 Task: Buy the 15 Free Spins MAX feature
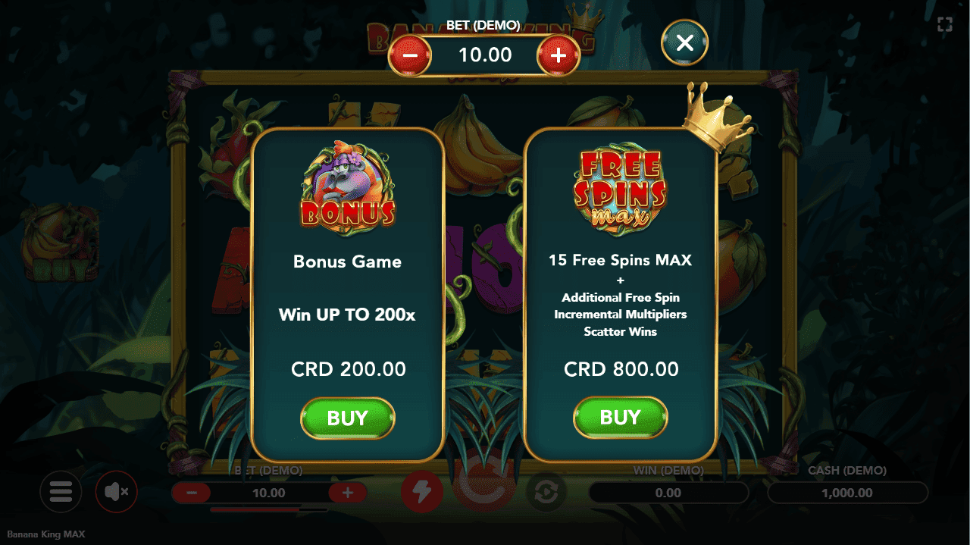point(621,418)
